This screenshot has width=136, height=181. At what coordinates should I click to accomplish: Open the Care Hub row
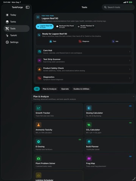[84, 52]
